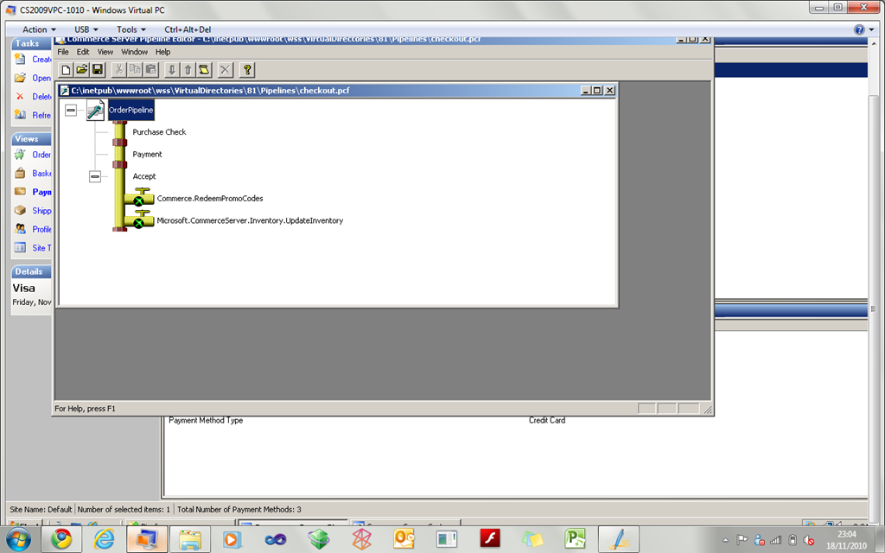Click the Create task icon in Tasks
The height and width of the screenshot is (553, 885).
(x=20, y=60)
